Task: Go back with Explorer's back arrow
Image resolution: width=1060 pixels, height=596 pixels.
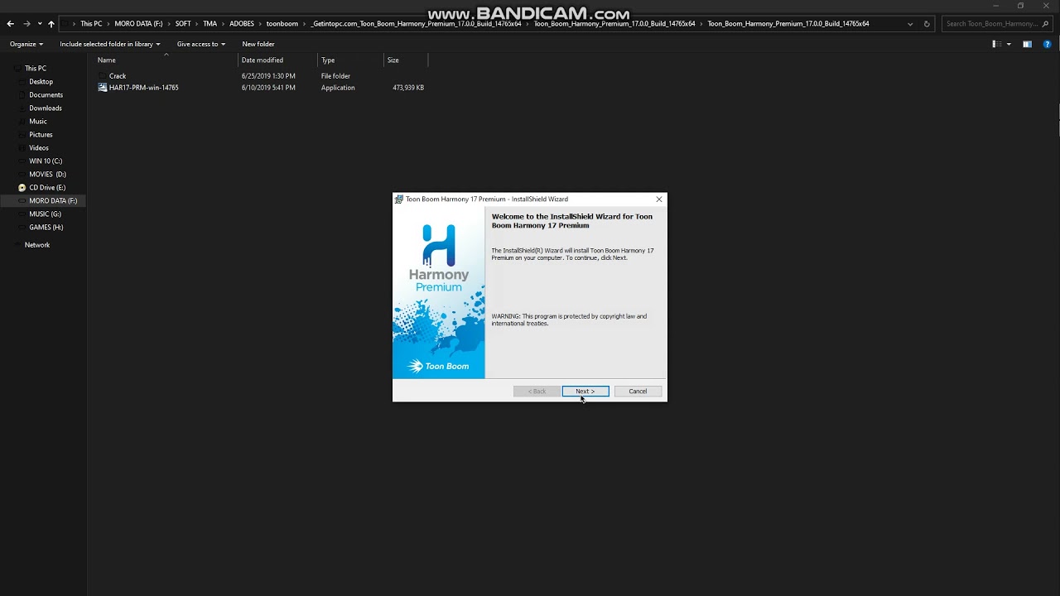Action: pyautogui.click(x=10, y=24)
